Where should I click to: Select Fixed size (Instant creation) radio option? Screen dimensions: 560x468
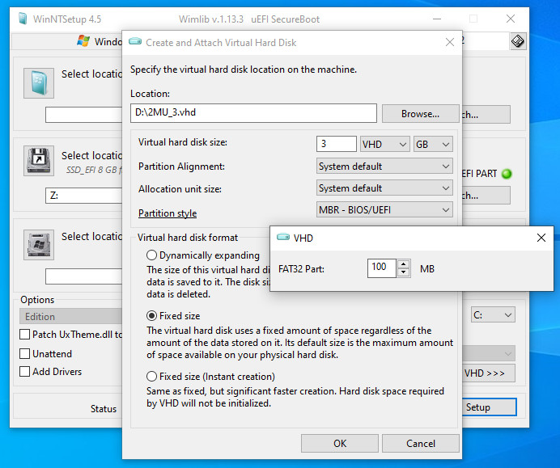152,377
